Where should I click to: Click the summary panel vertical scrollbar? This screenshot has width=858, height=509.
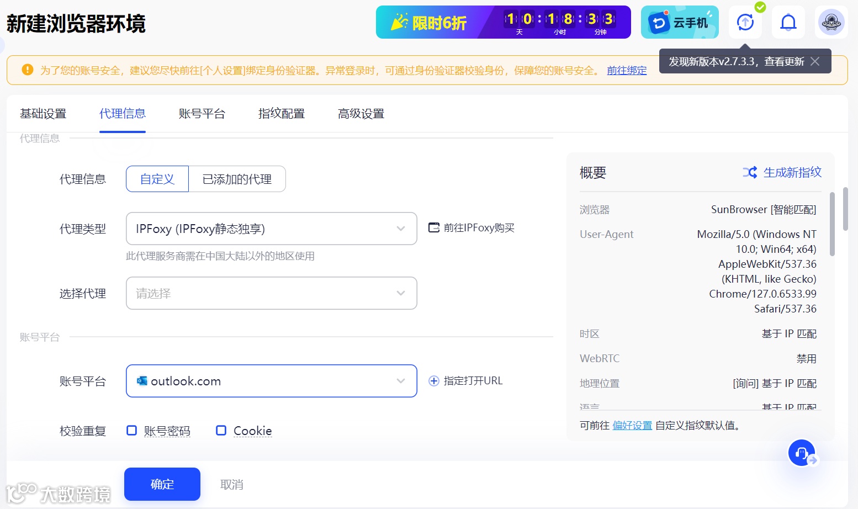[x=833, y=224]
